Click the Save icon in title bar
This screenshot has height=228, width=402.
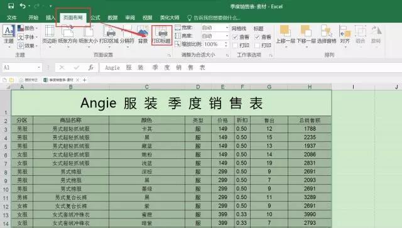pyautogui.click(x=11, y=6)
